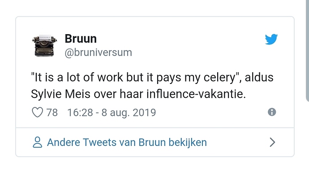Image resolution: width=309 pixels, height=172 pixels.
Task: Like the tweet with the heart icon
Action: (37, 112)
